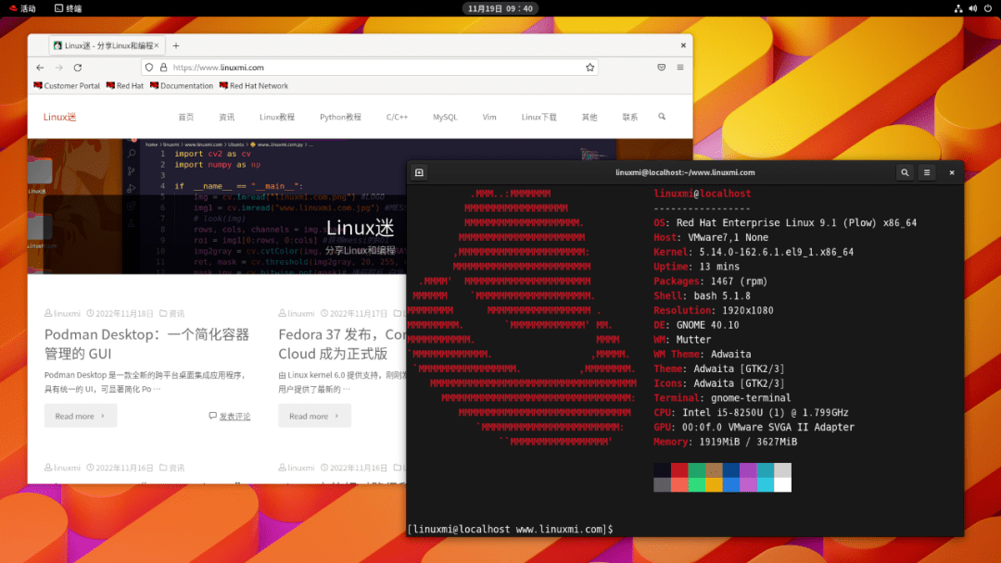Screen dimensions: 1001x563
Task: Save the page with the Pocket icon
Action: point(661,67)
